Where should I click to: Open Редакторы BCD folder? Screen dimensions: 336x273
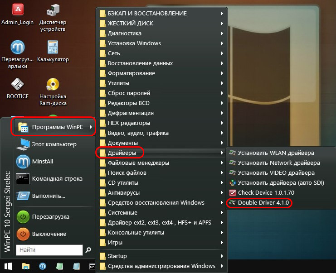[162, 103]
